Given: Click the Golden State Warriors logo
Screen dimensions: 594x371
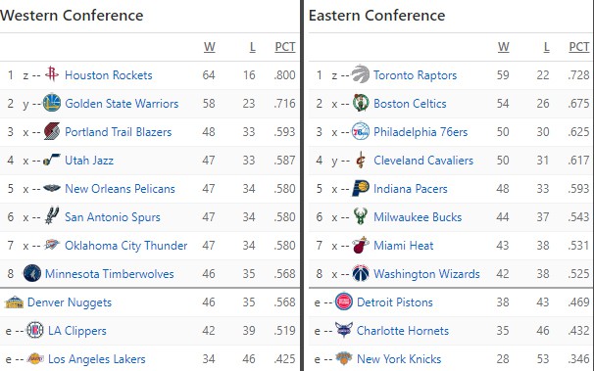Looking at the screenshot, I should [x=52, y=103].
